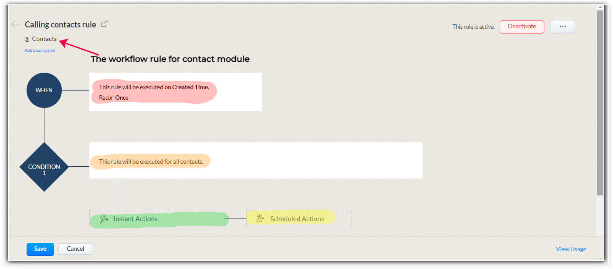
Task: Edit the 'executed for all contacts' condition
Action: (x=151, y=161)
